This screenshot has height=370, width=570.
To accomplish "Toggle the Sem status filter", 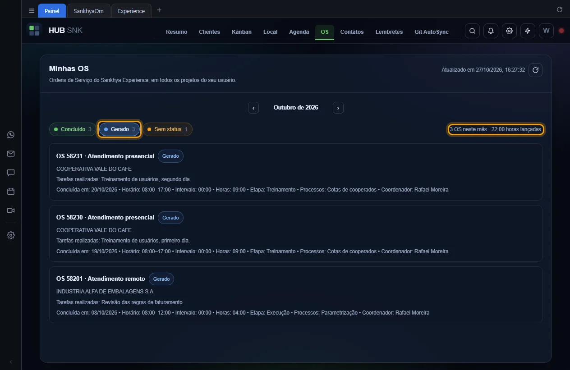I will click(x=167, y=129).
